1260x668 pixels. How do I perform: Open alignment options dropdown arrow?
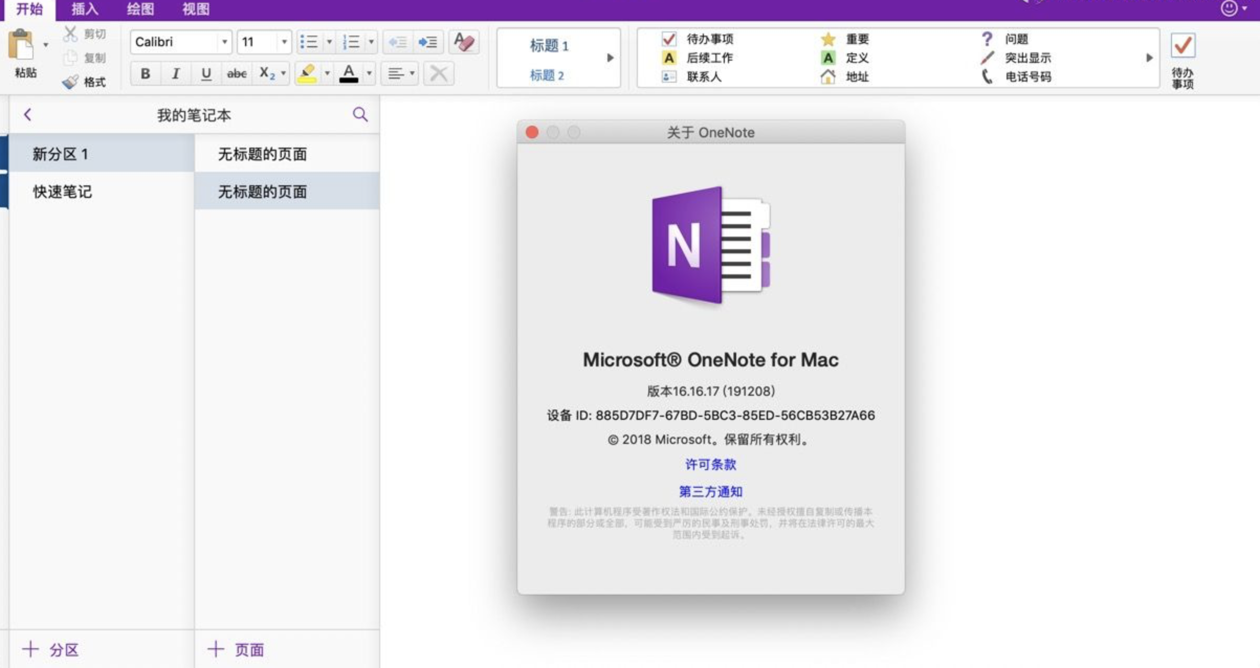pyautogui.click(x=412, y=74)
